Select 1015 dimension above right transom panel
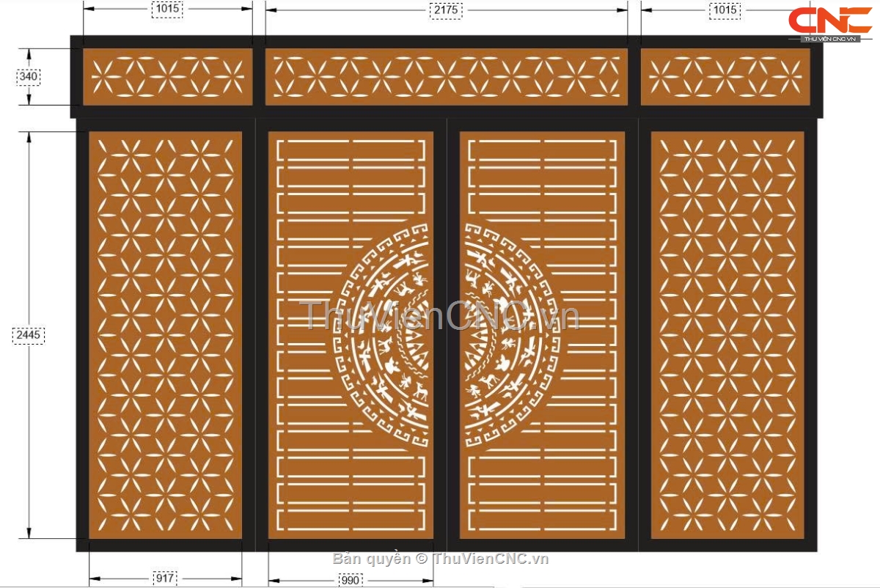The image size is (880, 588). click(725, 10)
